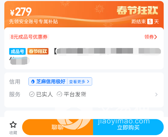Click the 已实人 checkmark icon
Screen dimensions: 168x137
(32, 94)
